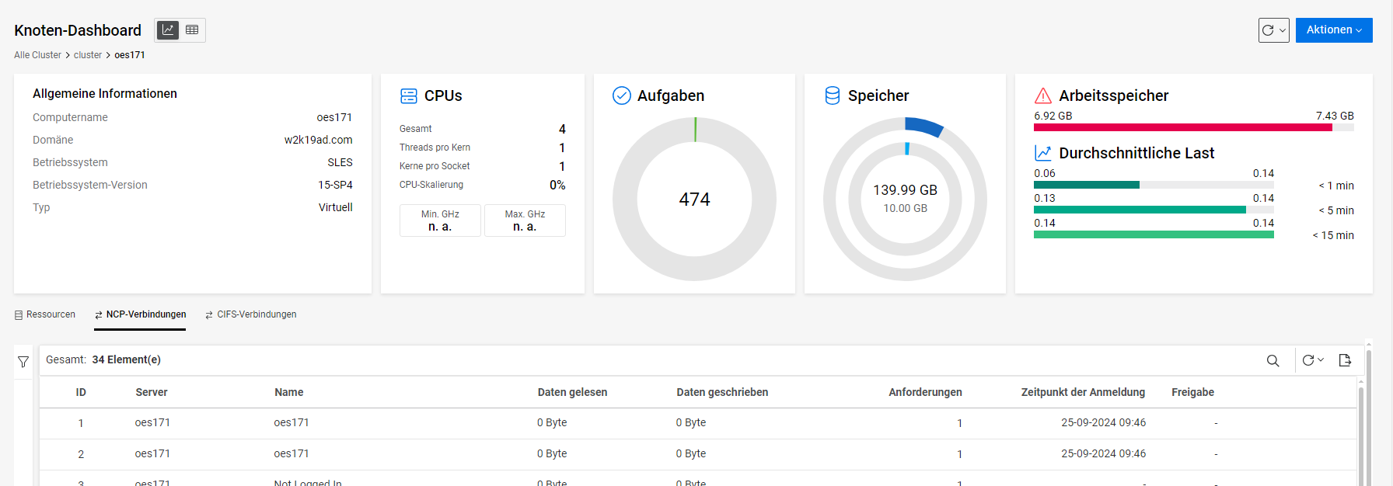Image resolution: width=1393 pixels, height=486 pixels.
Task: Select the CIFS-Verbindungen tab
Action: pos(250,314)
